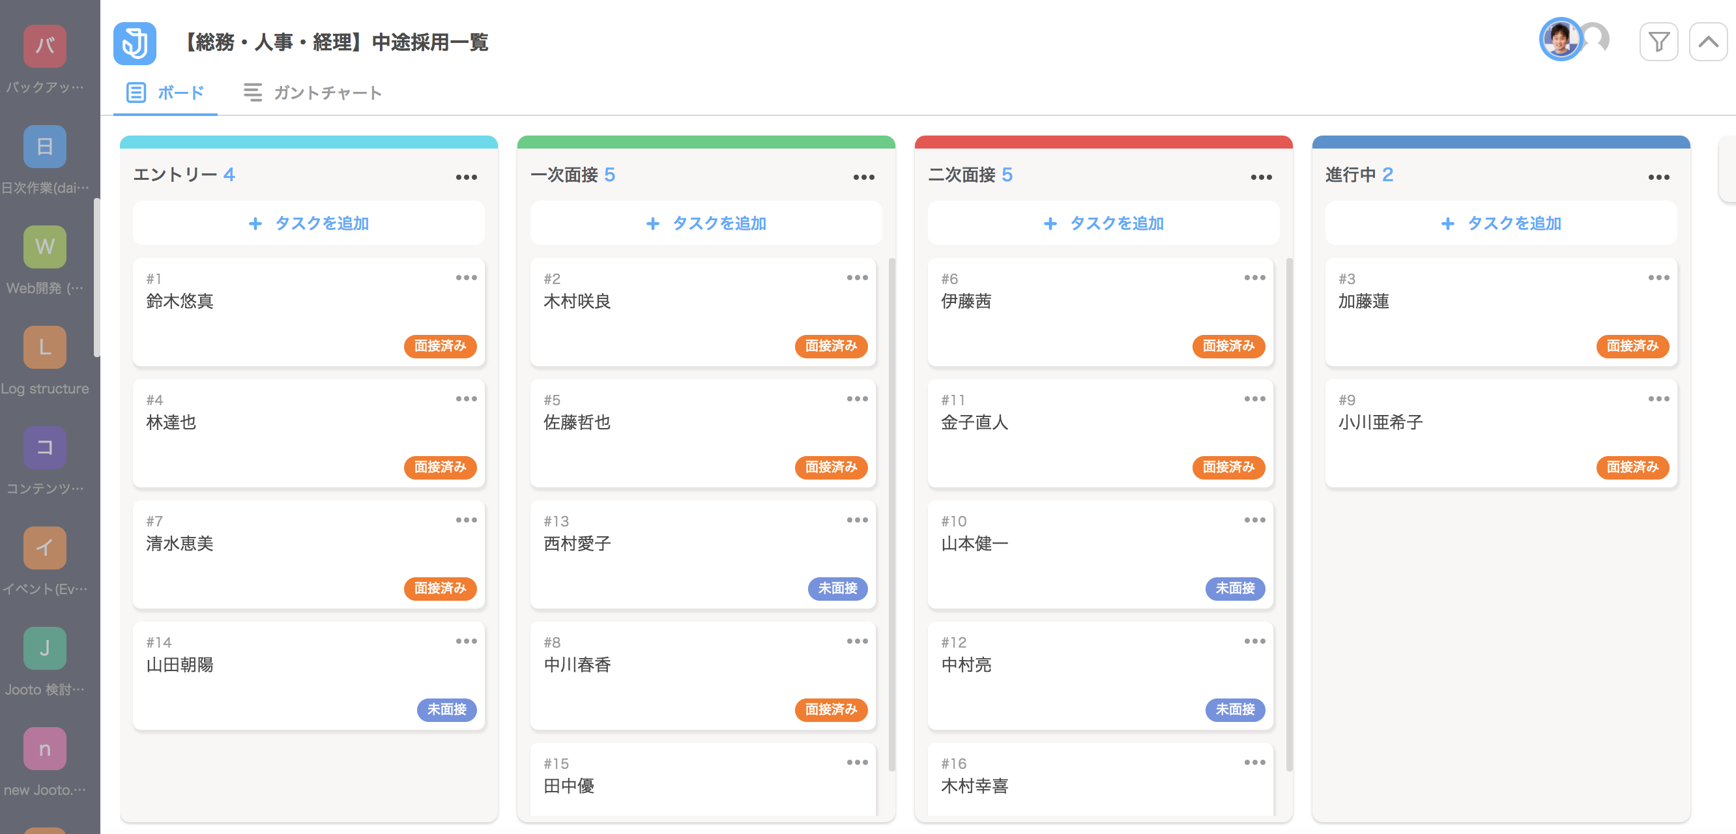
Task: Open options for 山田朝陽 card
Action: click(467, 641)
